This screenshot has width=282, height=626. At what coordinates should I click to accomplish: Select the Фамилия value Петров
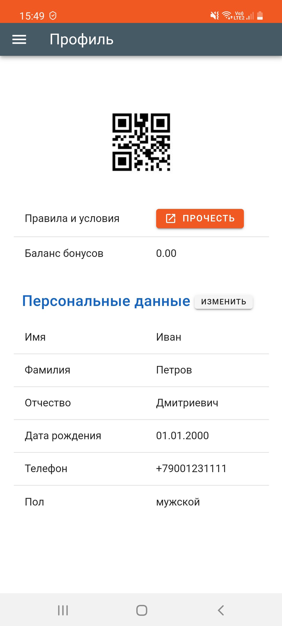[x=174, y=370]
